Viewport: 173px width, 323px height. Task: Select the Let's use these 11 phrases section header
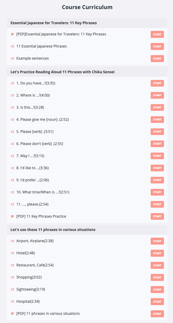click(87, 230)
